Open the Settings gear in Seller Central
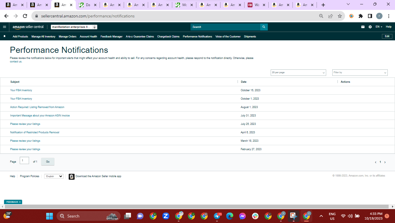The width and height of the screenshot is (395, 223). (x=370, y=27)
